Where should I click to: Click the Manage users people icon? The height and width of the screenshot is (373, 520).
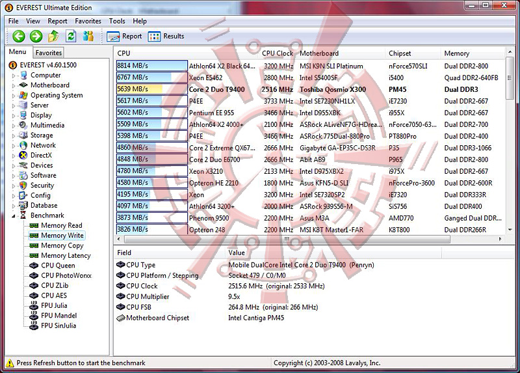[x=88, y=36]
